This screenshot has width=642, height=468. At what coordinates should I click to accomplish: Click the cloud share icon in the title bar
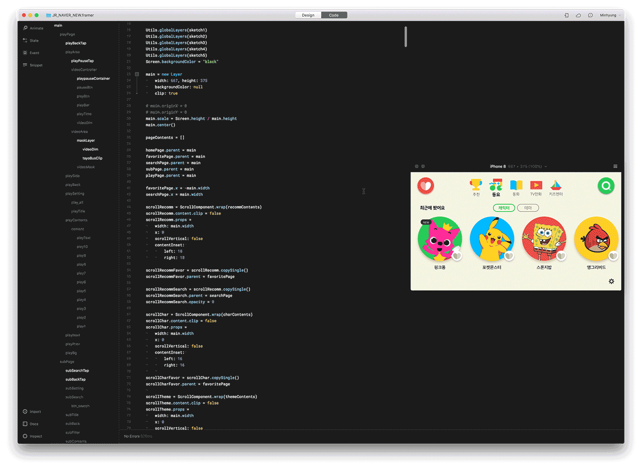(x=578, y=15)
